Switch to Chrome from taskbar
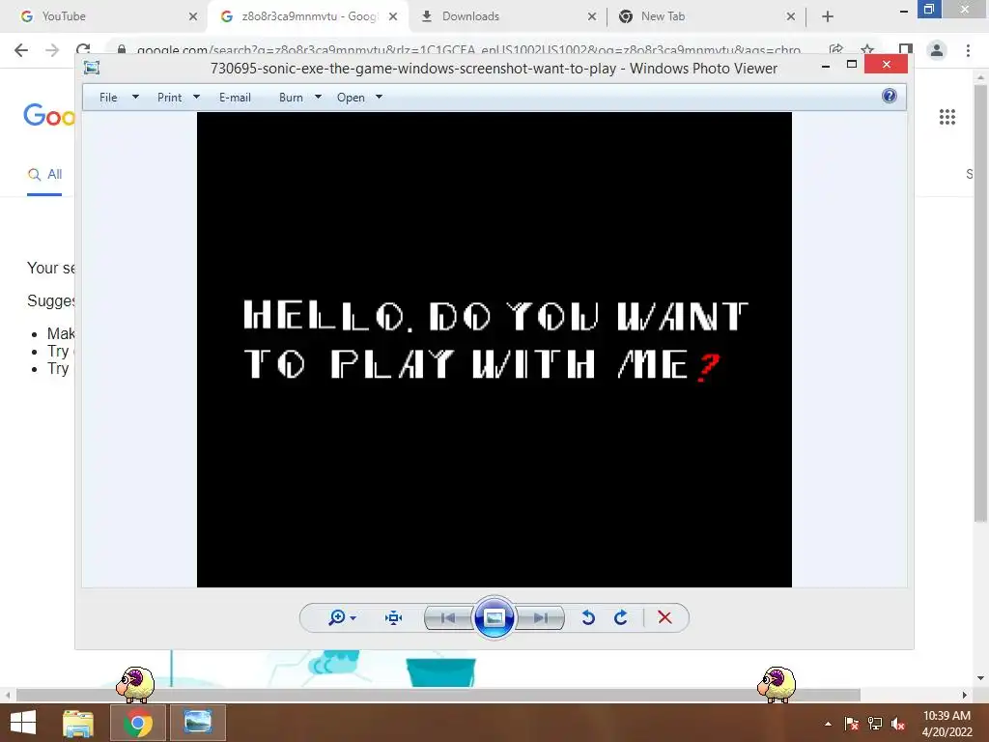 click(137, 723)
